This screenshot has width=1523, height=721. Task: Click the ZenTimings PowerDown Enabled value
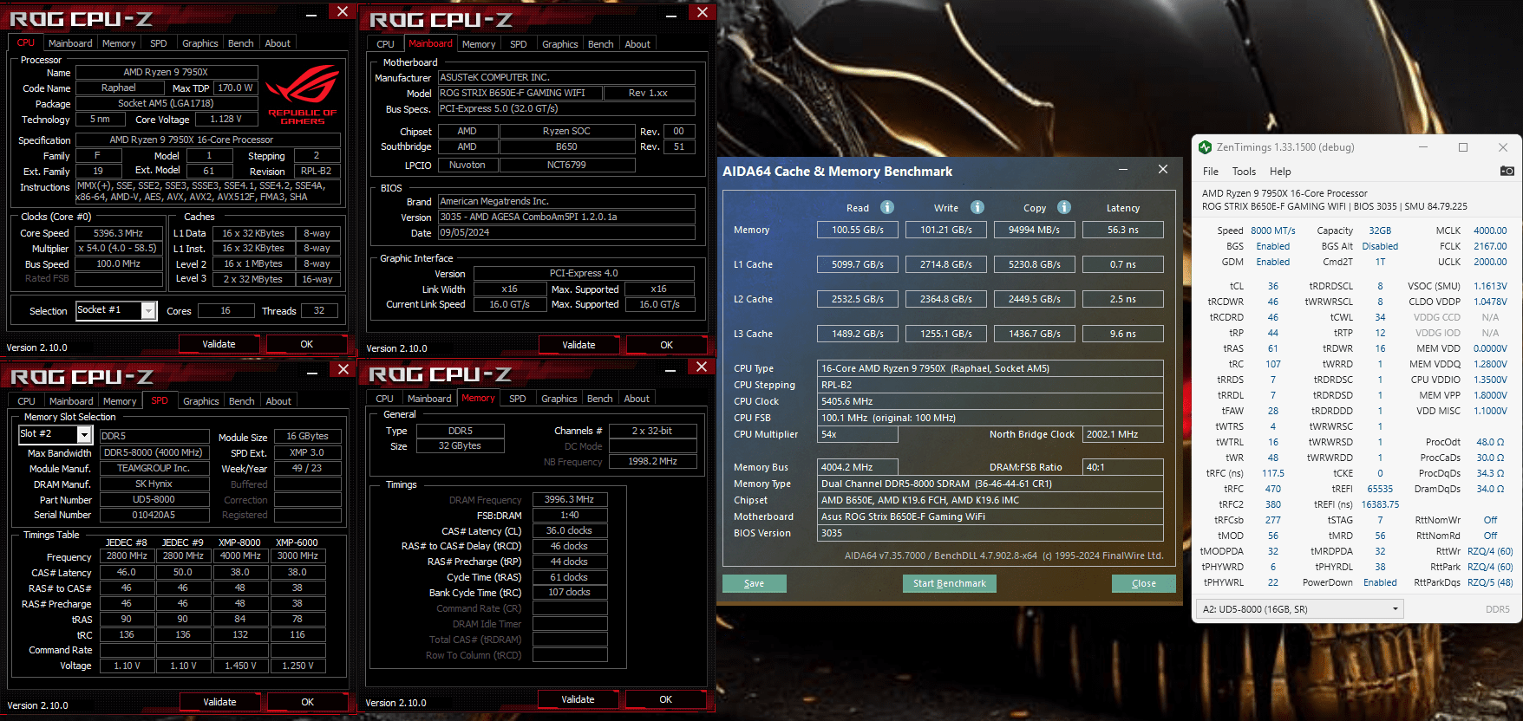[1380, 582]
